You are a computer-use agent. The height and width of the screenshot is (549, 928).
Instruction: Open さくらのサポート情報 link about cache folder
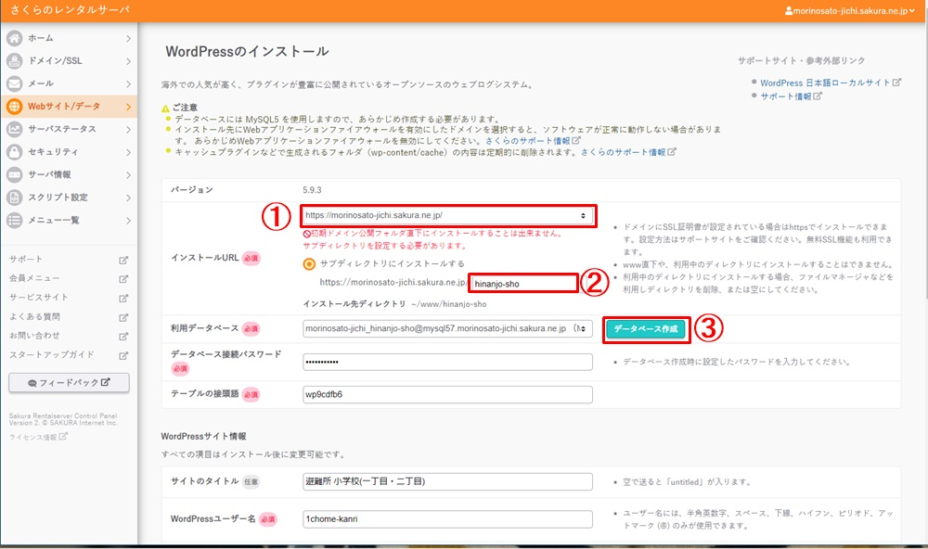tap(624, 152)
